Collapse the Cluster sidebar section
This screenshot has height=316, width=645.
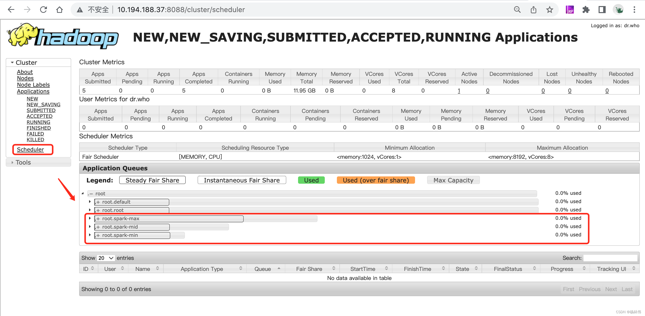26,62
